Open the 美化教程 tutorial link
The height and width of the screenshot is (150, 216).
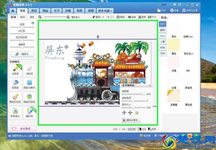[22, 129]
